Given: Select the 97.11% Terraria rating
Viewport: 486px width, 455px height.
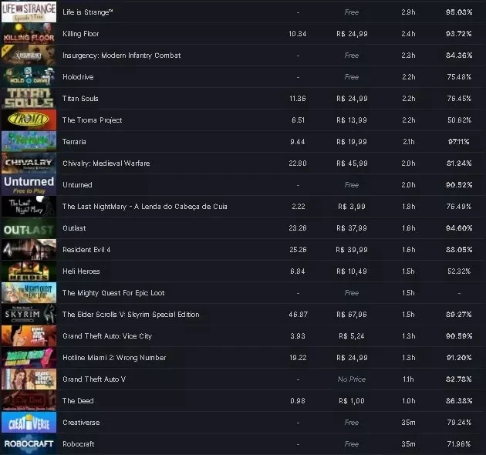Looking at the screenshot, I should [459, 142].
